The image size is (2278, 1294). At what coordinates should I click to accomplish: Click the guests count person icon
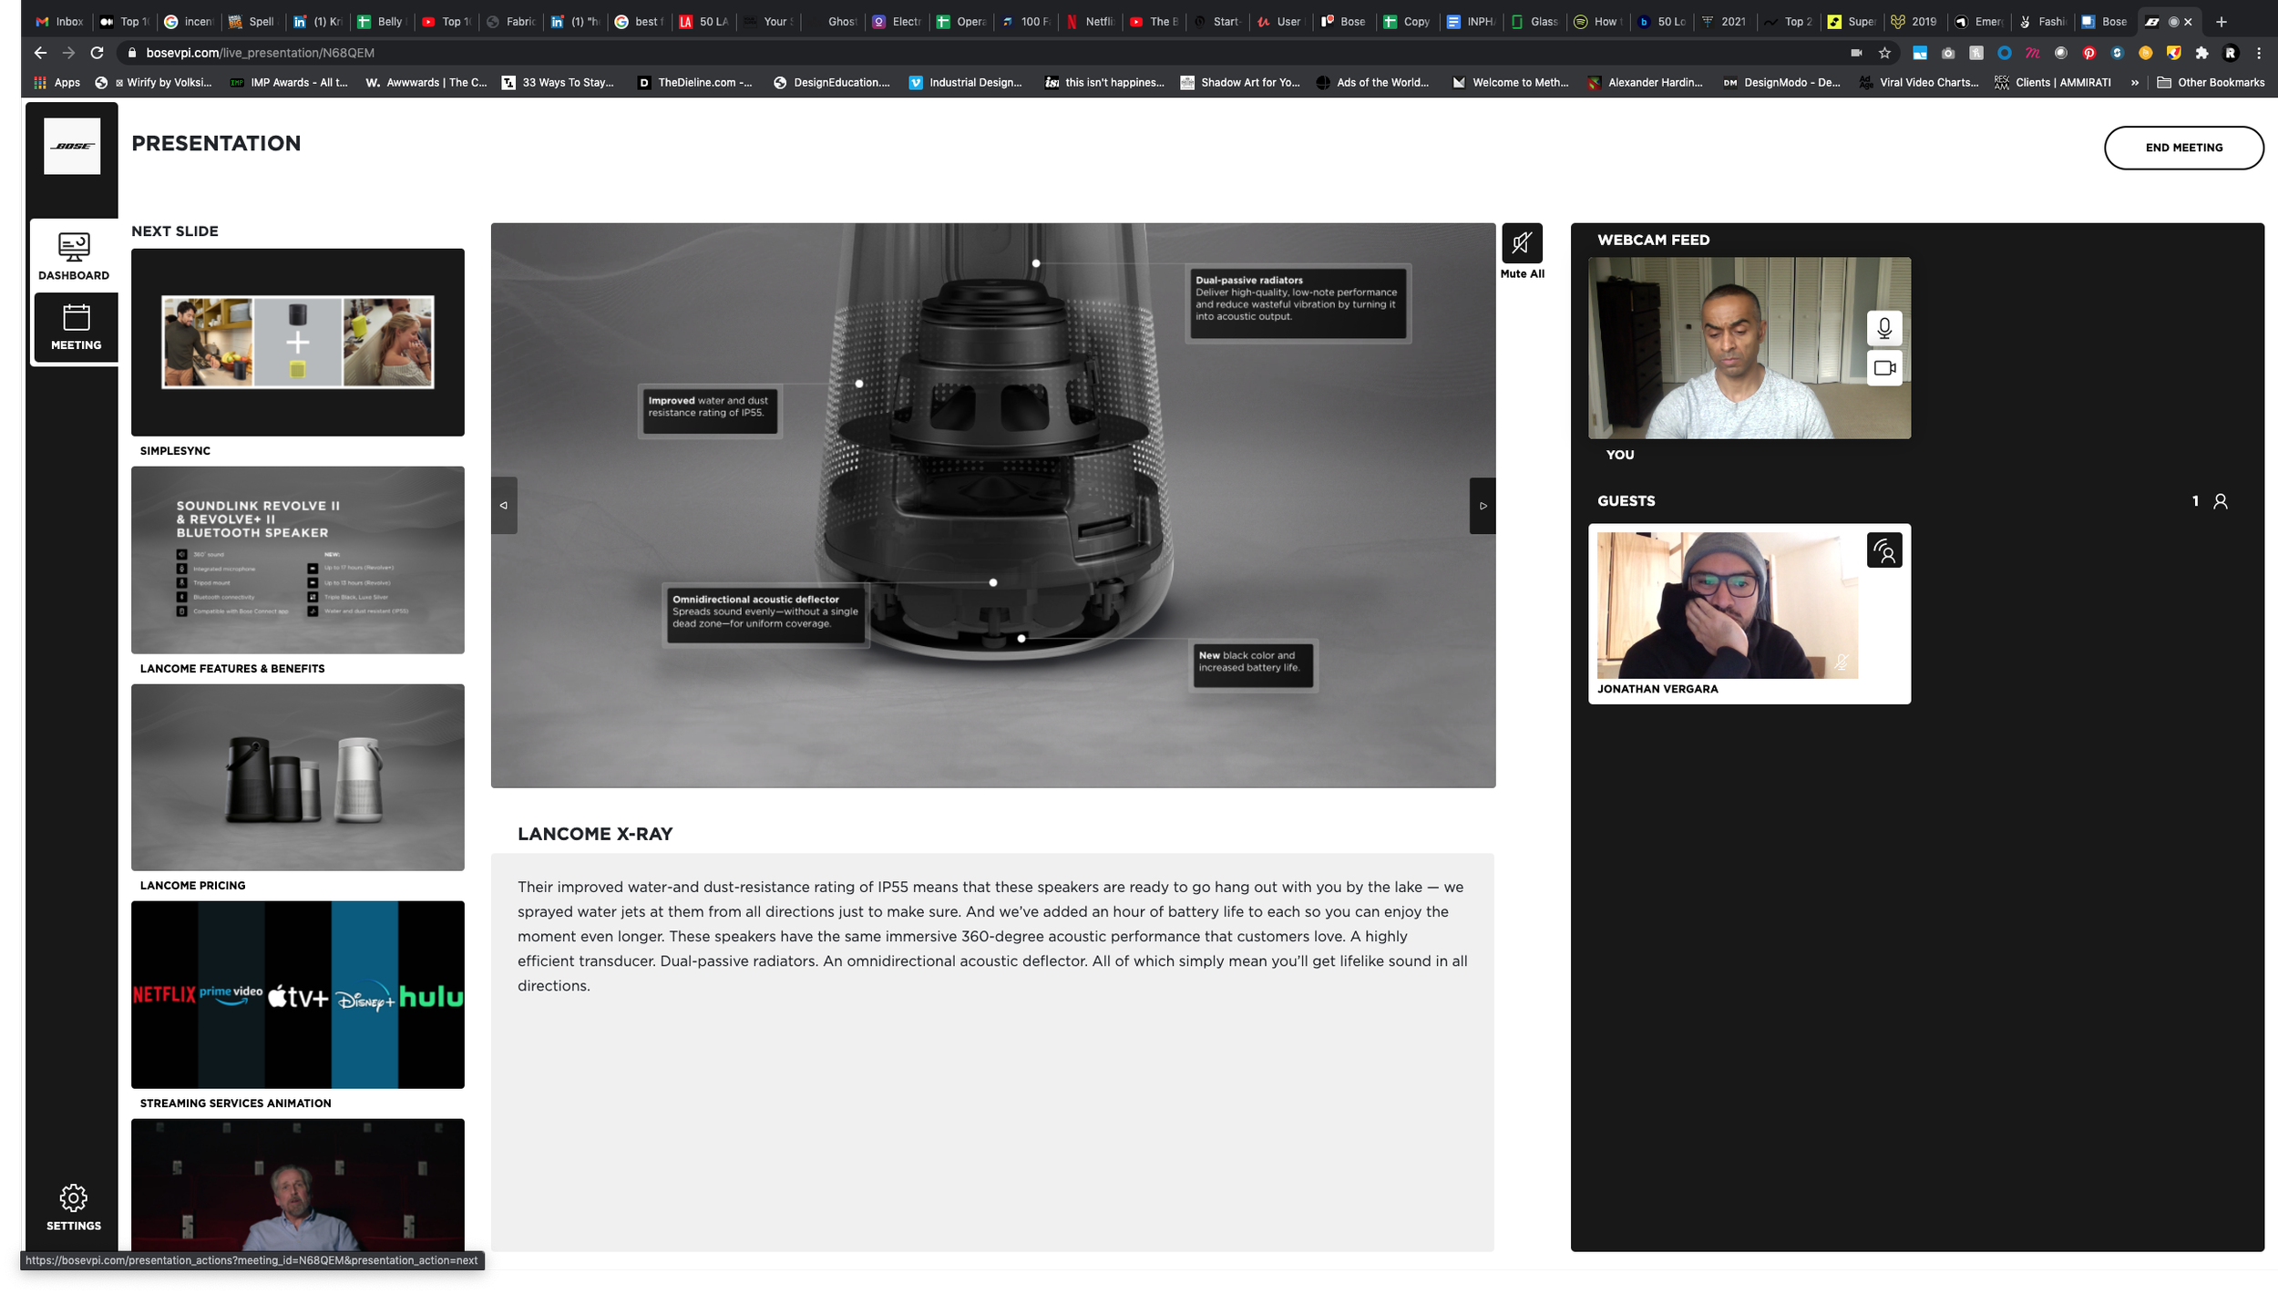point(2221,501)
